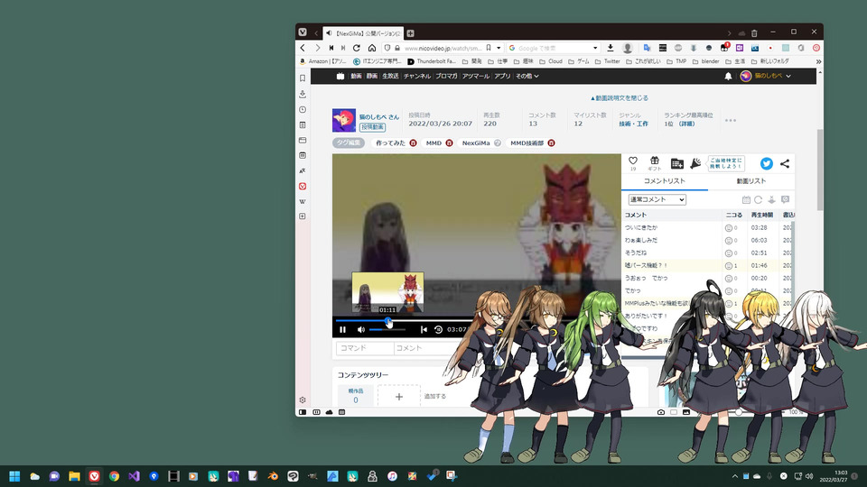
Task: Click the 投稿動画 button
Action: (x=373, y=127)
